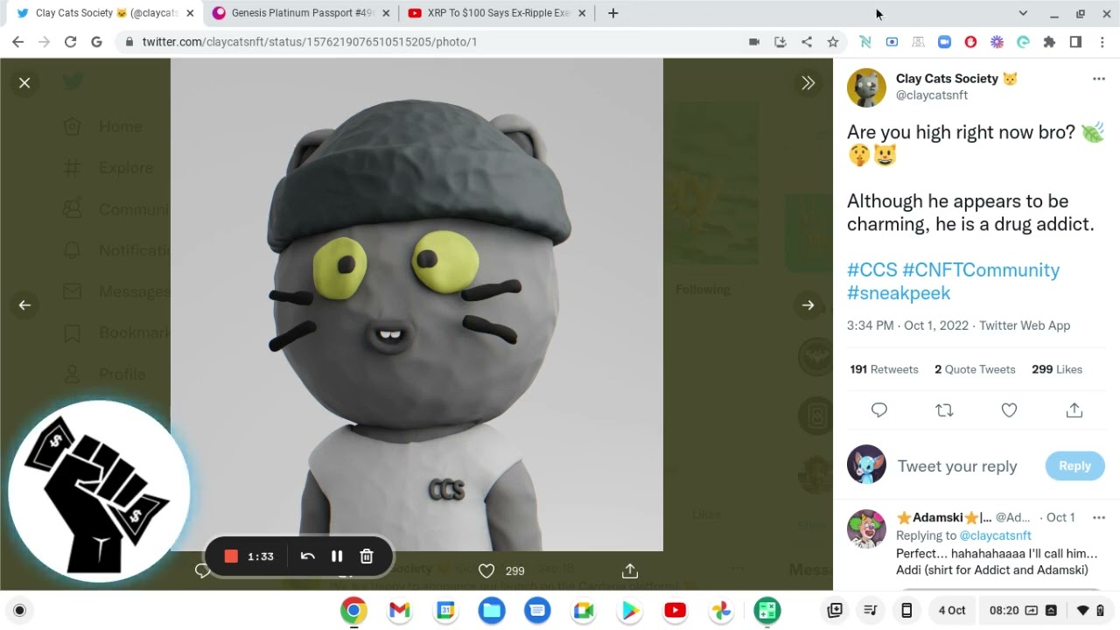The height and width of the screenshot is (630, 1120).
Task: Open Adamski's profile avatar
Action: [866, 529]
